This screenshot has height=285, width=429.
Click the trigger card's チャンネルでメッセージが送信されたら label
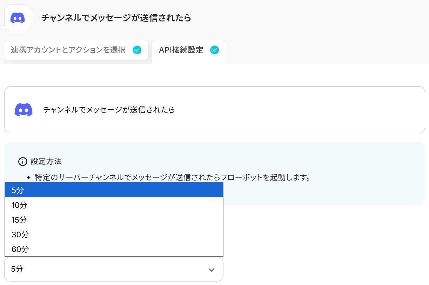(x=109, y=110)
